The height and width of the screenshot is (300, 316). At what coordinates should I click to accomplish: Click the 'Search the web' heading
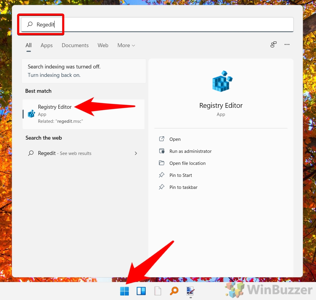pos(44,138)
